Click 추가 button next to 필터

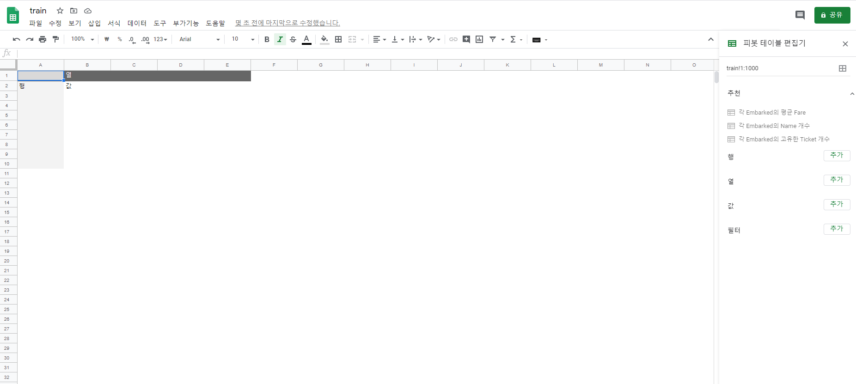click(837, 229)
